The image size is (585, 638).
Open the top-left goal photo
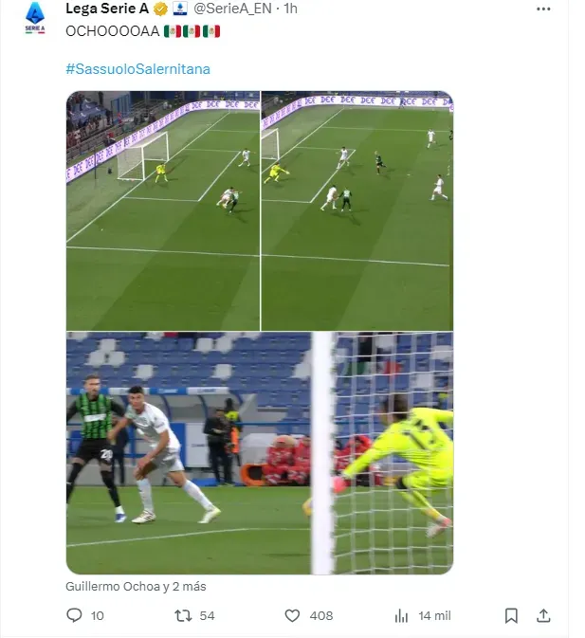(163, 210)
